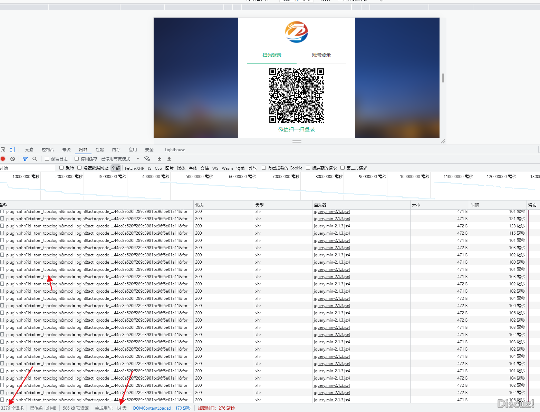
Task: Sort the table by the 类型 column header
Action: tap(283, 205)
